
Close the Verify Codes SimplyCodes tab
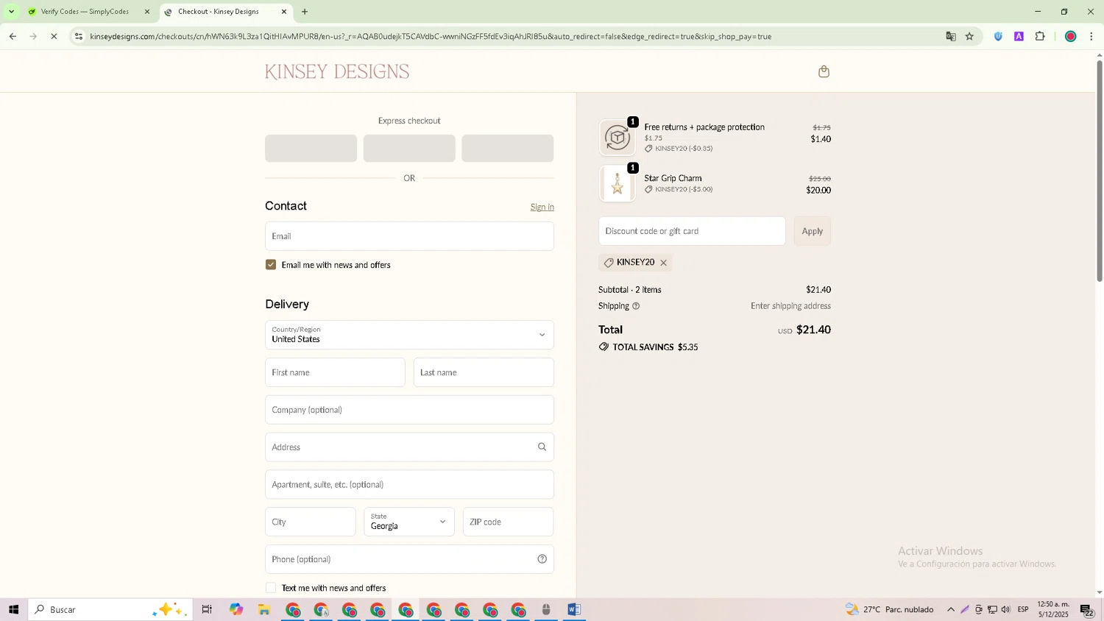tap(147, 12)
